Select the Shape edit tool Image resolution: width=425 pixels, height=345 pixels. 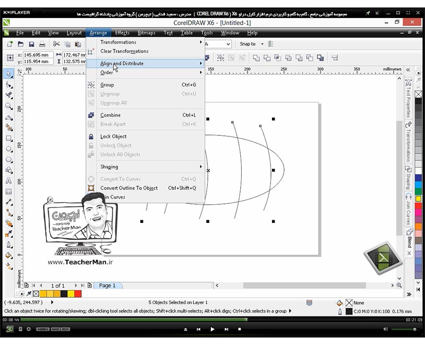coord(8,85)
